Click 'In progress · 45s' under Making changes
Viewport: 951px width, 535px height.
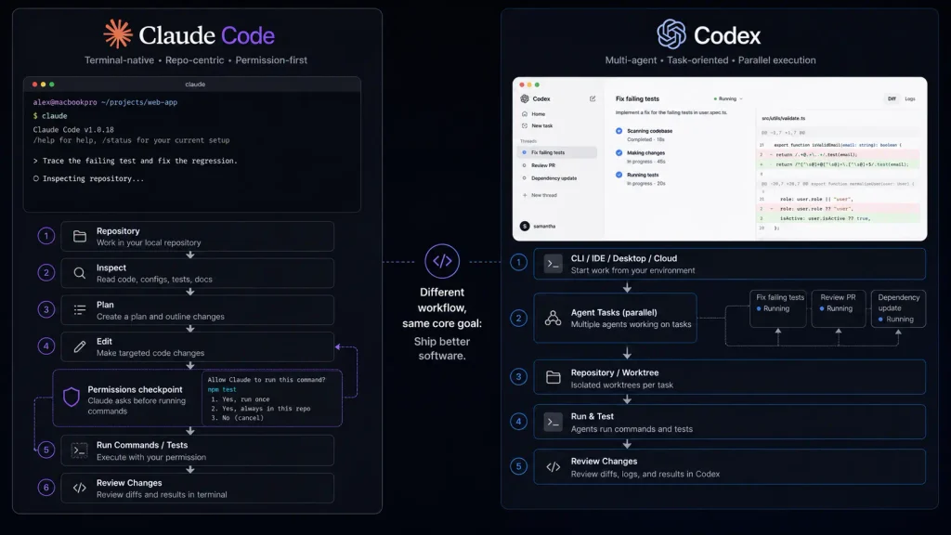tap(646, 162)
